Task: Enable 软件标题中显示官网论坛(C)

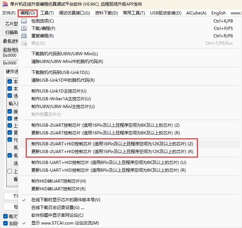Action: pyautogui.click(x=57, y=215)
